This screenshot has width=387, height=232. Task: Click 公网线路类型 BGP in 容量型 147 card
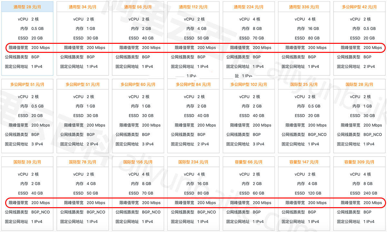point(299,212)
